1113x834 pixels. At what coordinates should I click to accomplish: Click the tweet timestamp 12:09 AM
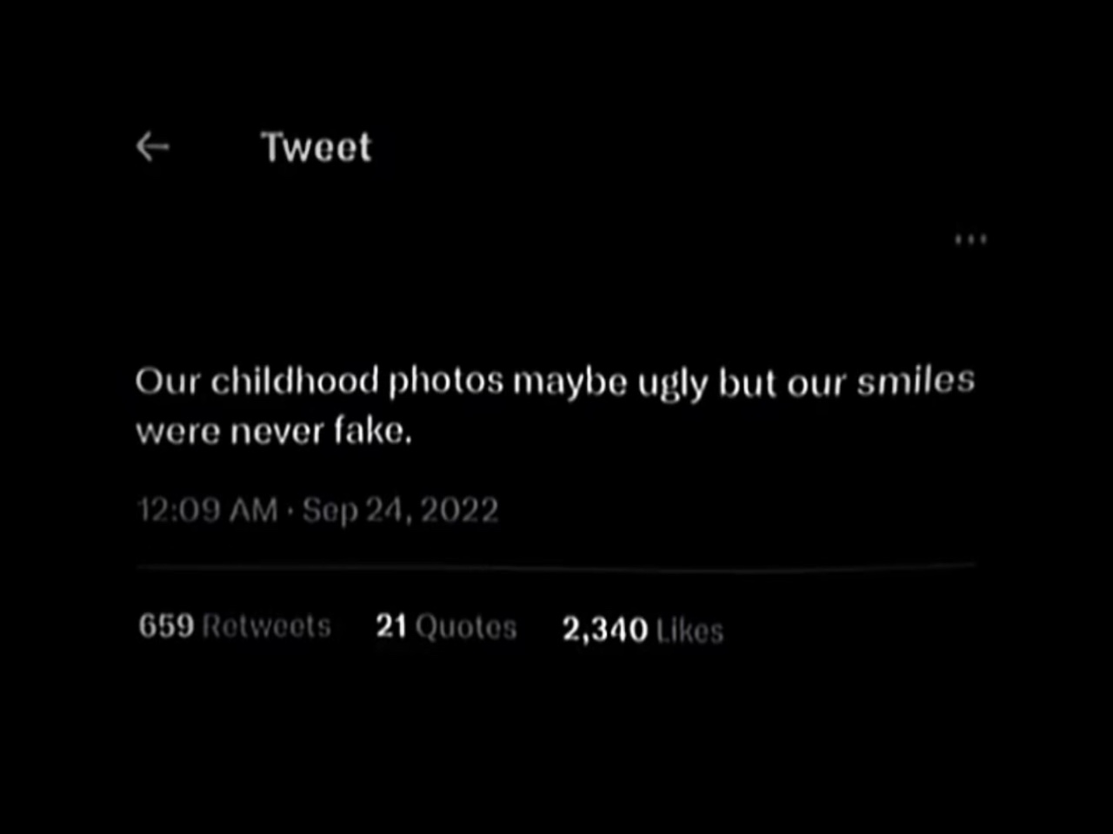tap(208, 510)
